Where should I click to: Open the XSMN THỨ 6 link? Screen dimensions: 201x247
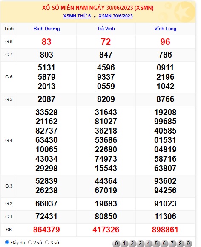click(77, 16)
